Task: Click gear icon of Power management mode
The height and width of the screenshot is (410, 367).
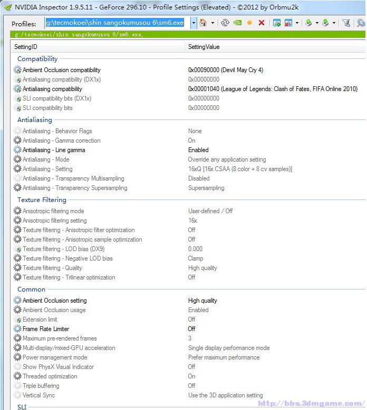Action: [17, 357]
